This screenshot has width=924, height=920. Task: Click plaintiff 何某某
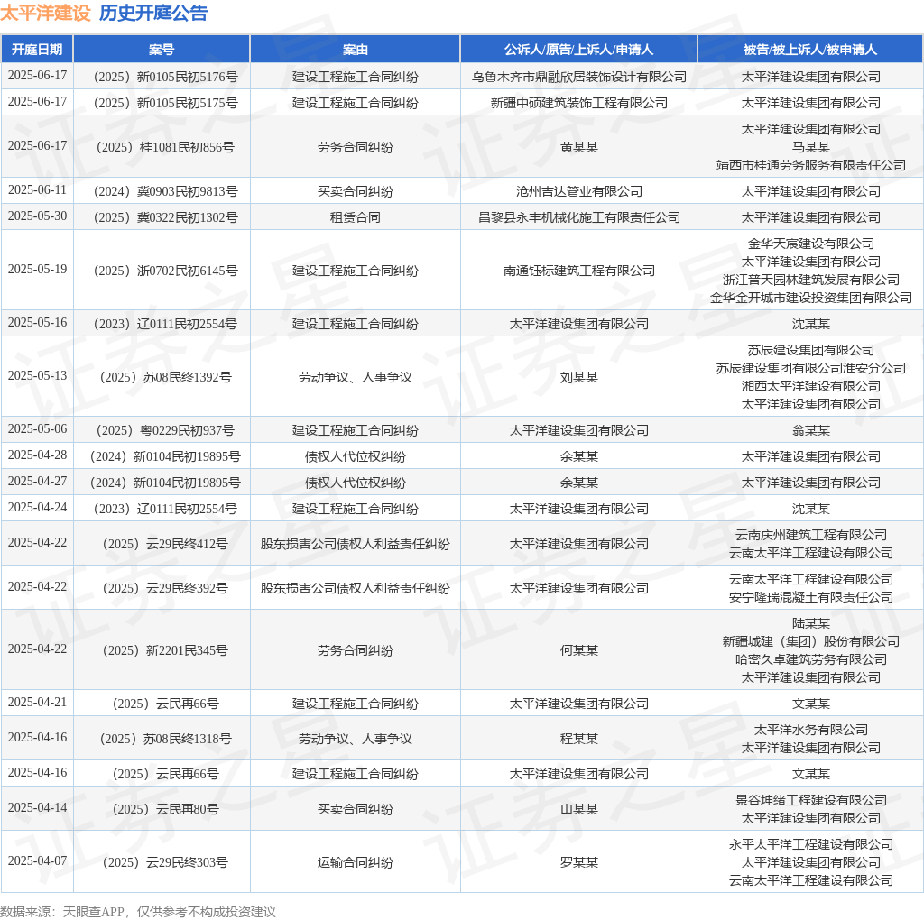(578, 650)
